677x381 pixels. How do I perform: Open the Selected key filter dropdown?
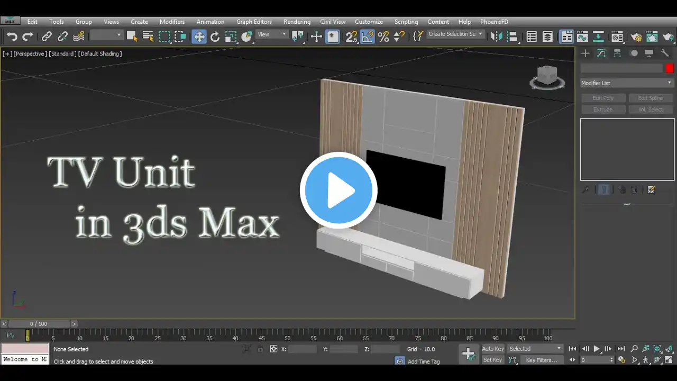[535, 349]
